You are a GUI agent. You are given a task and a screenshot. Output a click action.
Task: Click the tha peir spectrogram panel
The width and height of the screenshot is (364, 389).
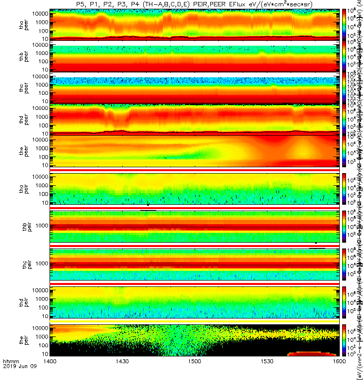tap(195, 189)
